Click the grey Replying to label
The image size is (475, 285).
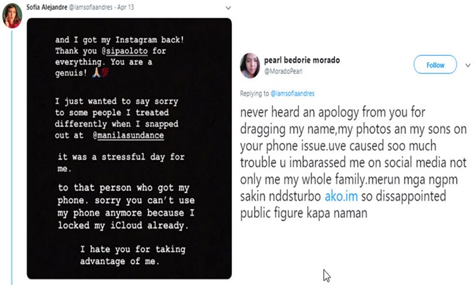coord(255,93)
